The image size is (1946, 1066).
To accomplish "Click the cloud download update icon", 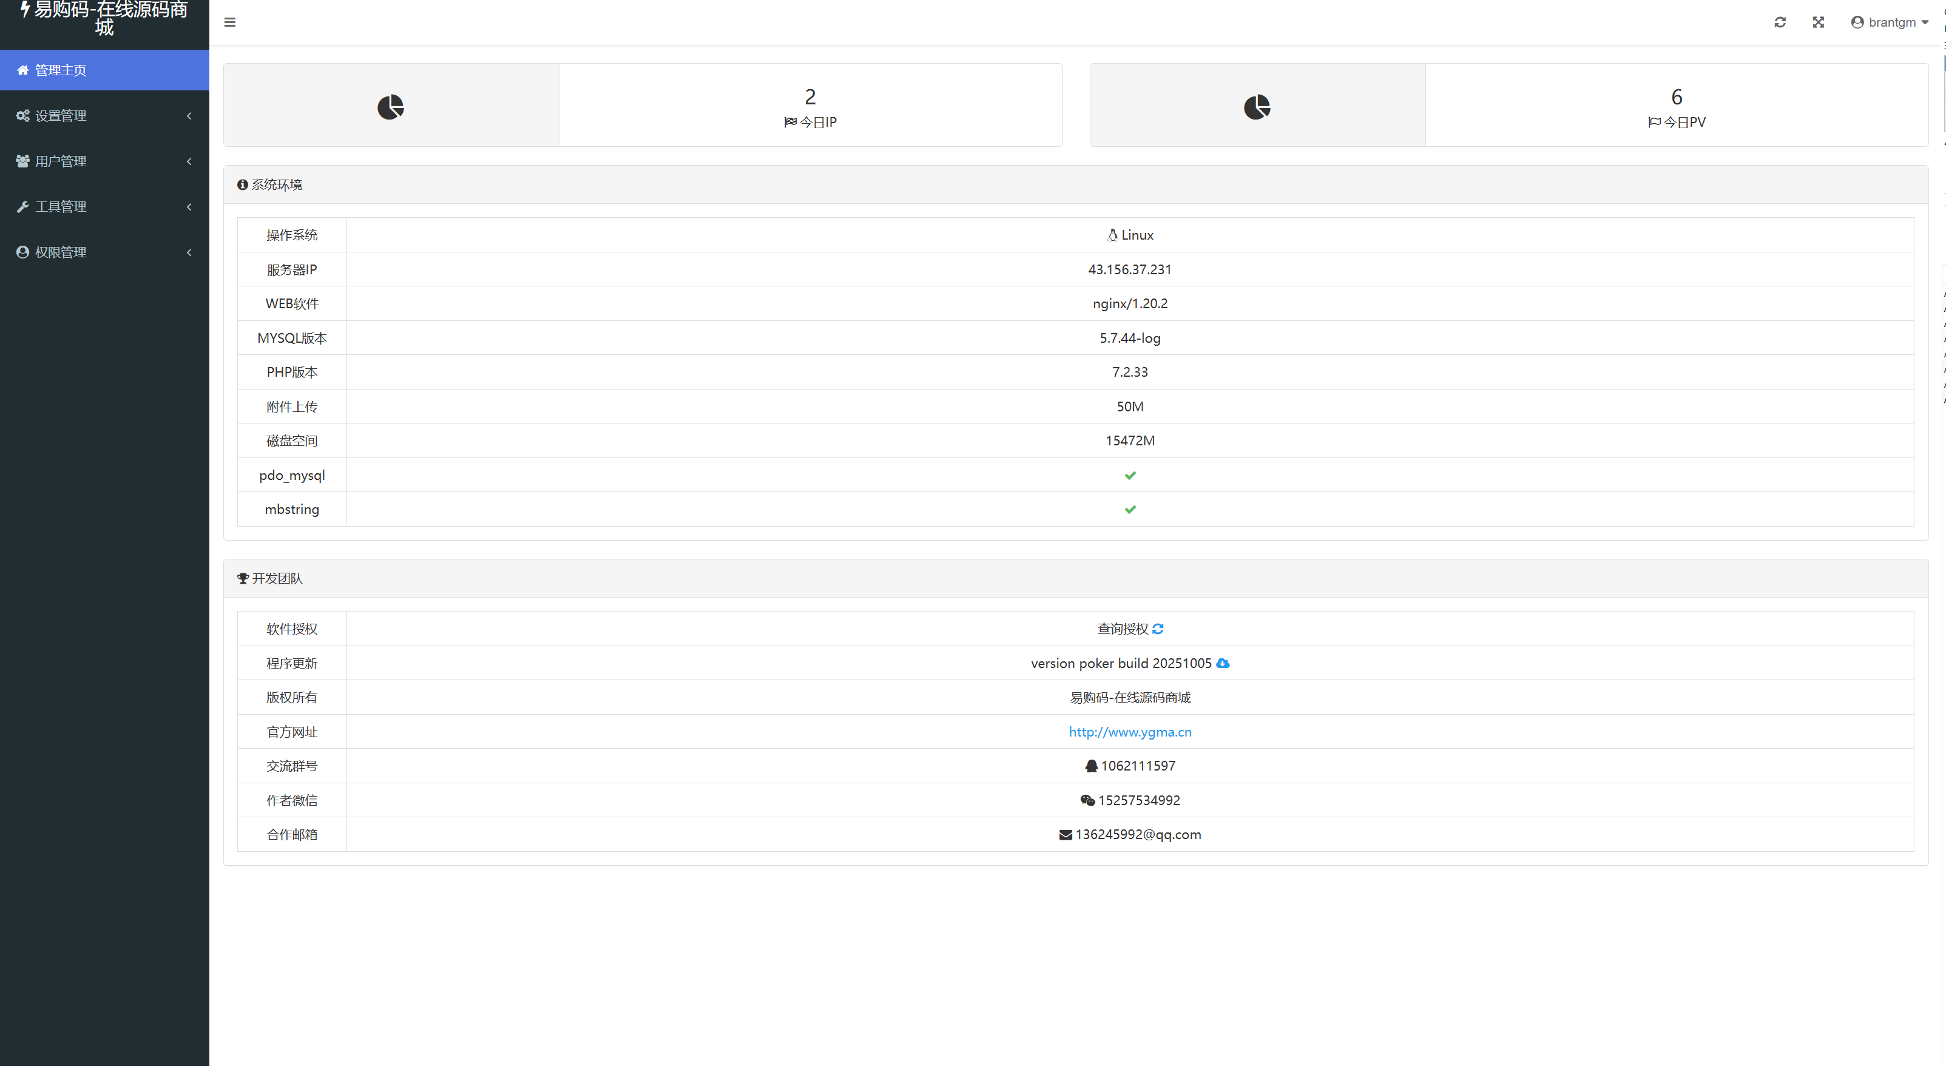I will tap(1223, 663).
